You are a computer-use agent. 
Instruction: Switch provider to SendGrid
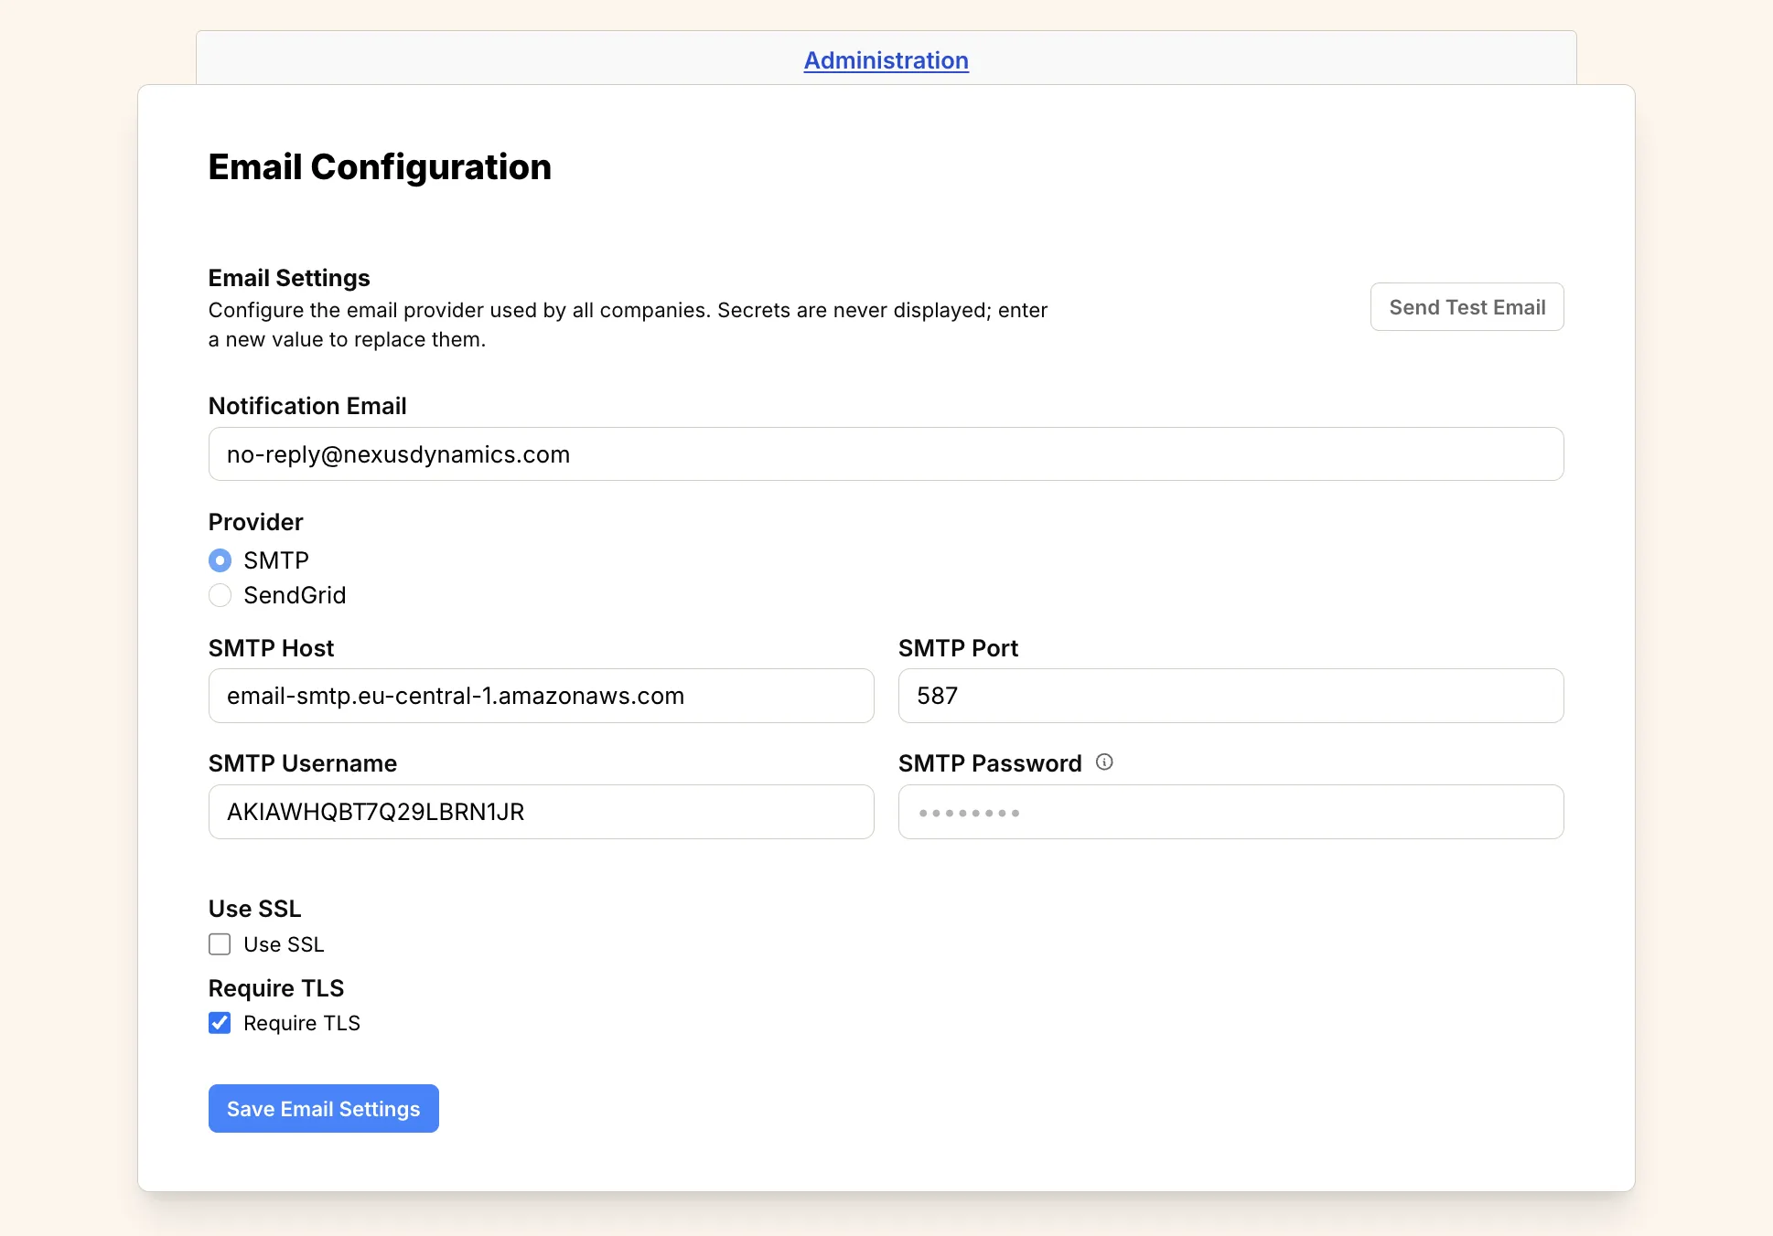click(220, 595)
